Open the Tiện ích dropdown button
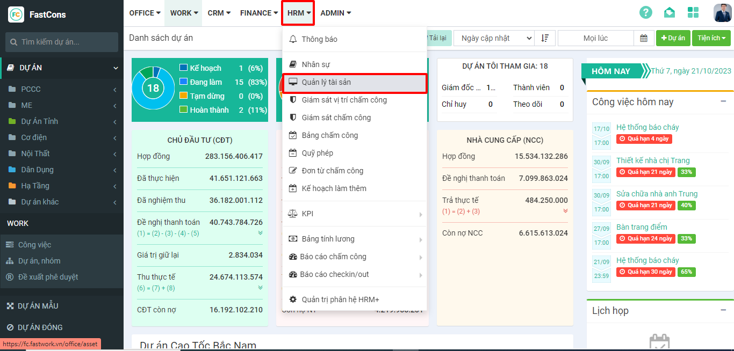Viewport: 734px width, 351px height. tap(711, 38)
